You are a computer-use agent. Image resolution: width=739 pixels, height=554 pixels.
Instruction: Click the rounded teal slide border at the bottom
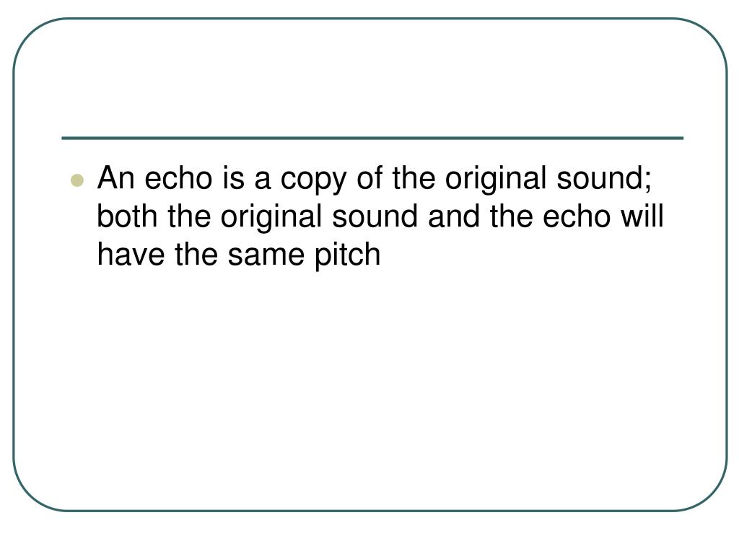coord(370,511)
